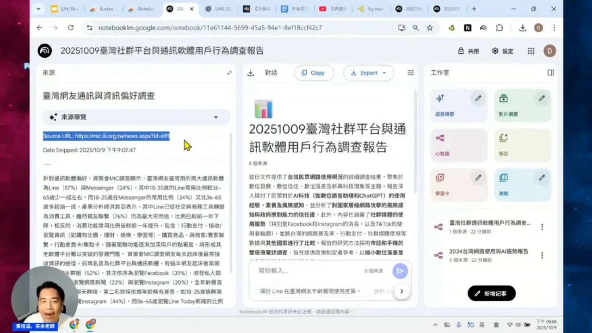Screen dimensions: 592x333
Task: Collapse the 工作室 studio panel
Action: click(550, 73)
